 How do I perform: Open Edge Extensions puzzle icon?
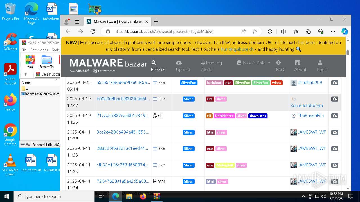click(270, 31)
